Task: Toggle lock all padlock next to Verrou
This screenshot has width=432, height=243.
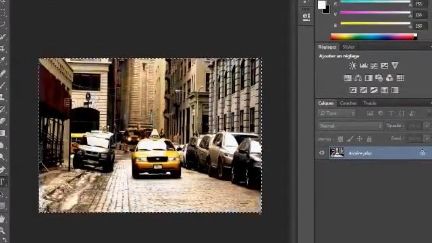Action: point(369,139)
